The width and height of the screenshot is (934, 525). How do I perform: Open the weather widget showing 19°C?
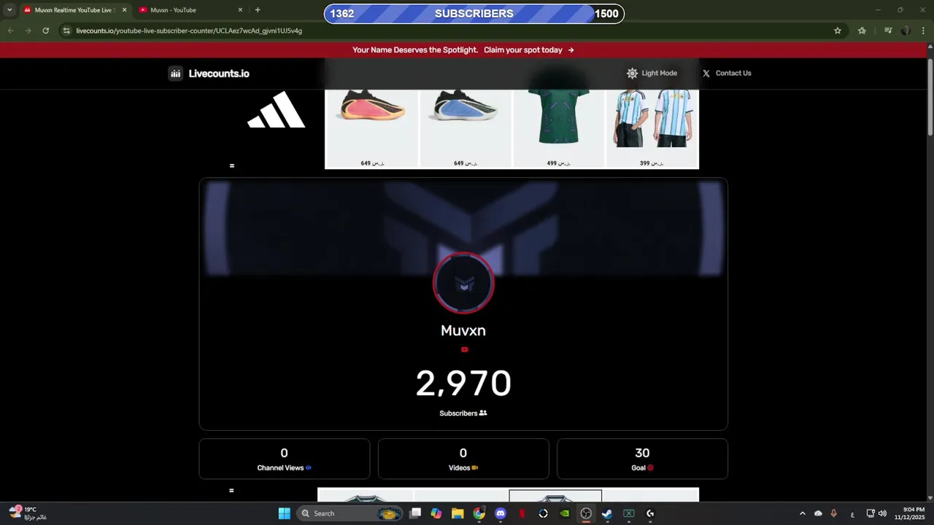(x=28, y=513)
